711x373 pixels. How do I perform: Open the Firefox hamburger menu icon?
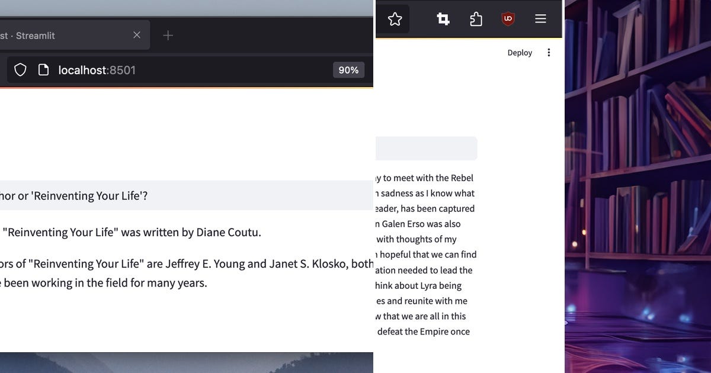[x=540, y=18]
